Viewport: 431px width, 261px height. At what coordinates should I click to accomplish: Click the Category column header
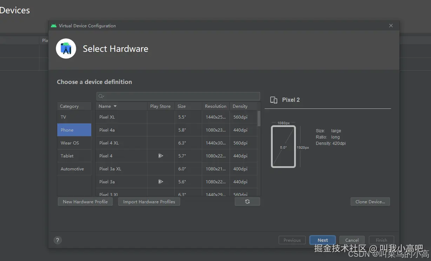click(74, 106)
